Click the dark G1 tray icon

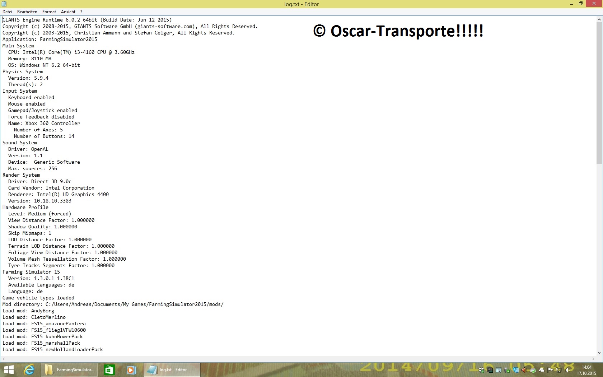(490, 370)
